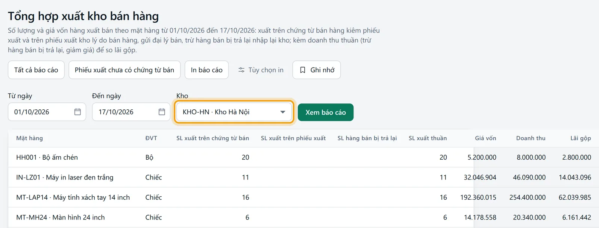
Task: Select the MT-LAP14 · Máy tính xách tay 14 inch row
Action: pos(304,197)
